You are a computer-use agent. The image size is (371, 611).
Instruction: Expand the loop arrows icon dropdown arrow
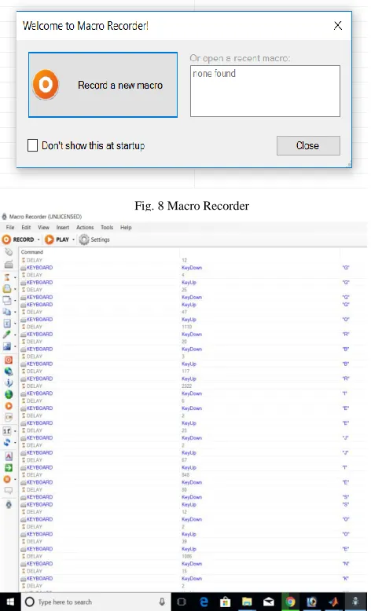click(x=15, y=443)
